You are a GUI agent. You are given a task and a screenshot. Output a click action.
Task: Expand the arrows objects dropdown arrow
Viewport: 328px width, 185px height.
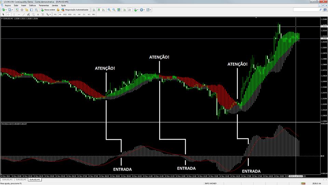tap(50, 15)
